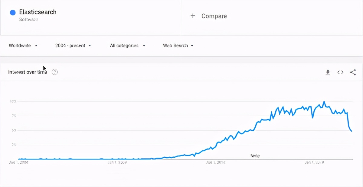Click the chart peak at value 100
The height and width of the screenshot is (187, 363).
pos(324,102)
